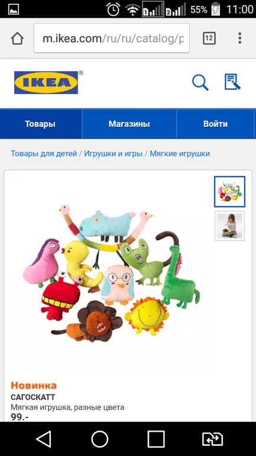Open the IKEA site search magnifier
256x456 pixels.
[x=200, y=82]
